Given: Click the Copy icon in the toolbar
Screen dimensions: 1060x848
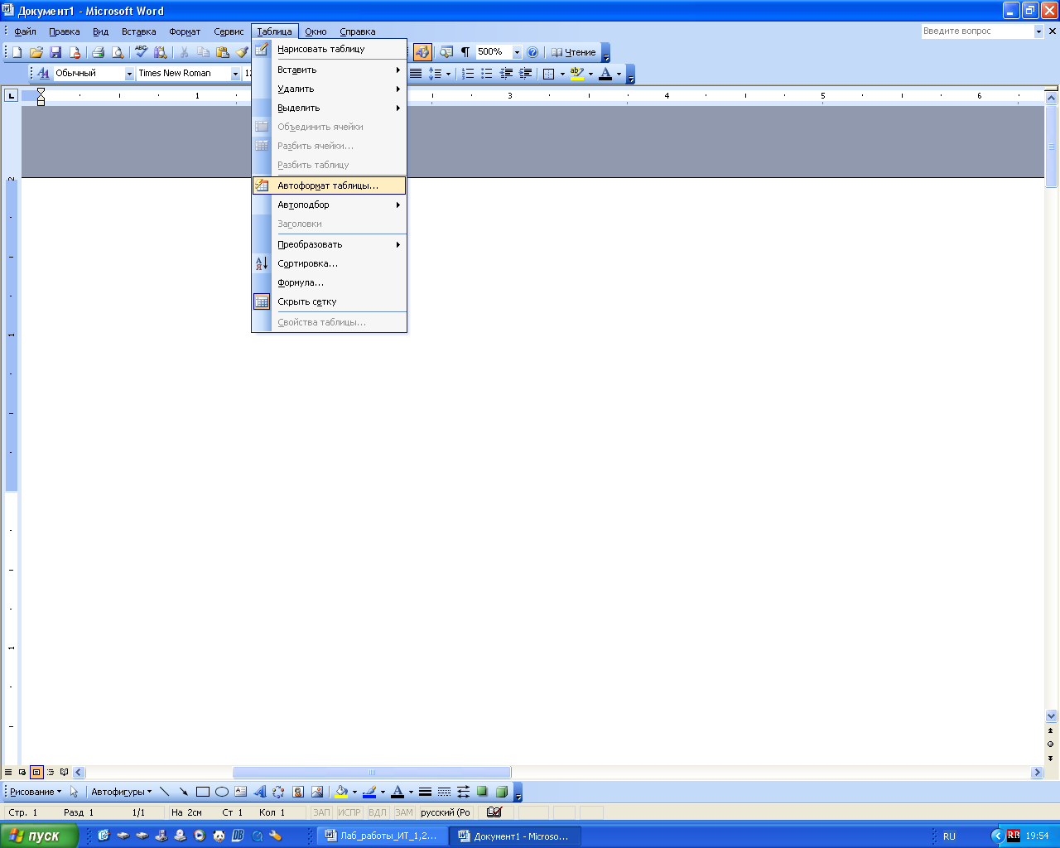Looking at the screenshot, I should coord(203,52).
